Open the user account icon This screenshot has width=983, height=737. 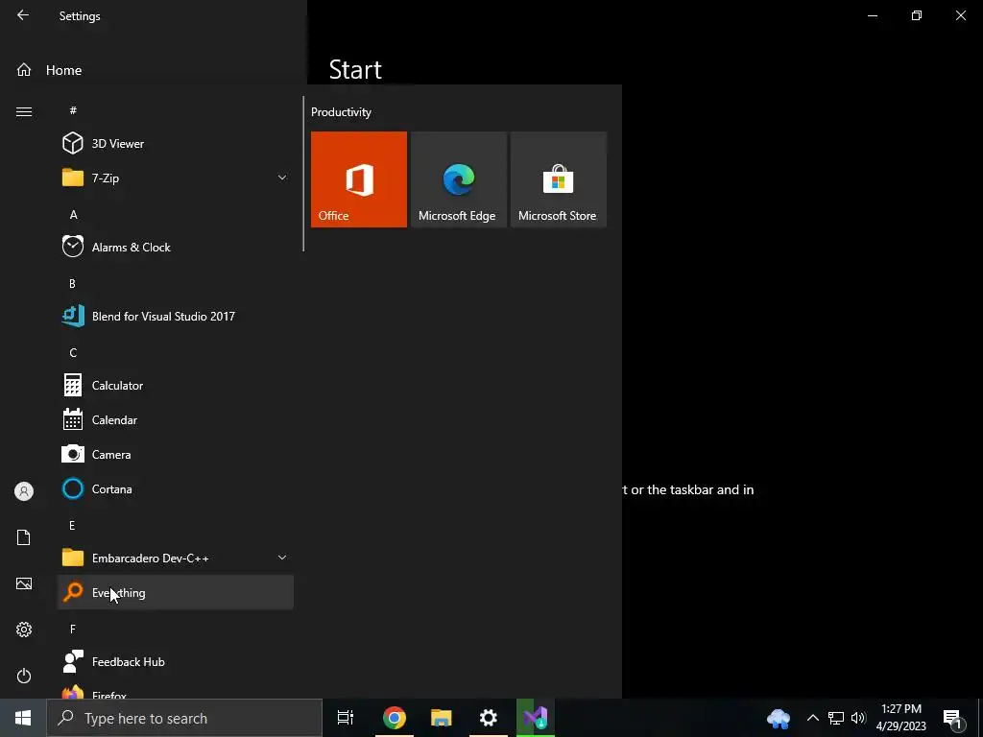click(x=24, y=491)
